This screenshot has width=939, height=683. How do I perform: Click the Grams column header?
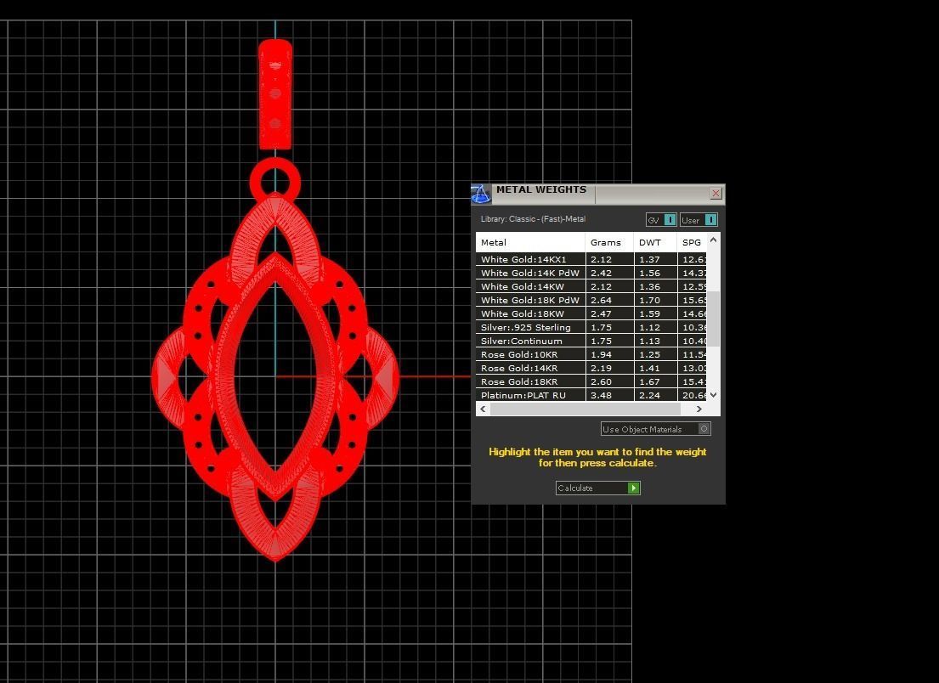coord(609,242)
